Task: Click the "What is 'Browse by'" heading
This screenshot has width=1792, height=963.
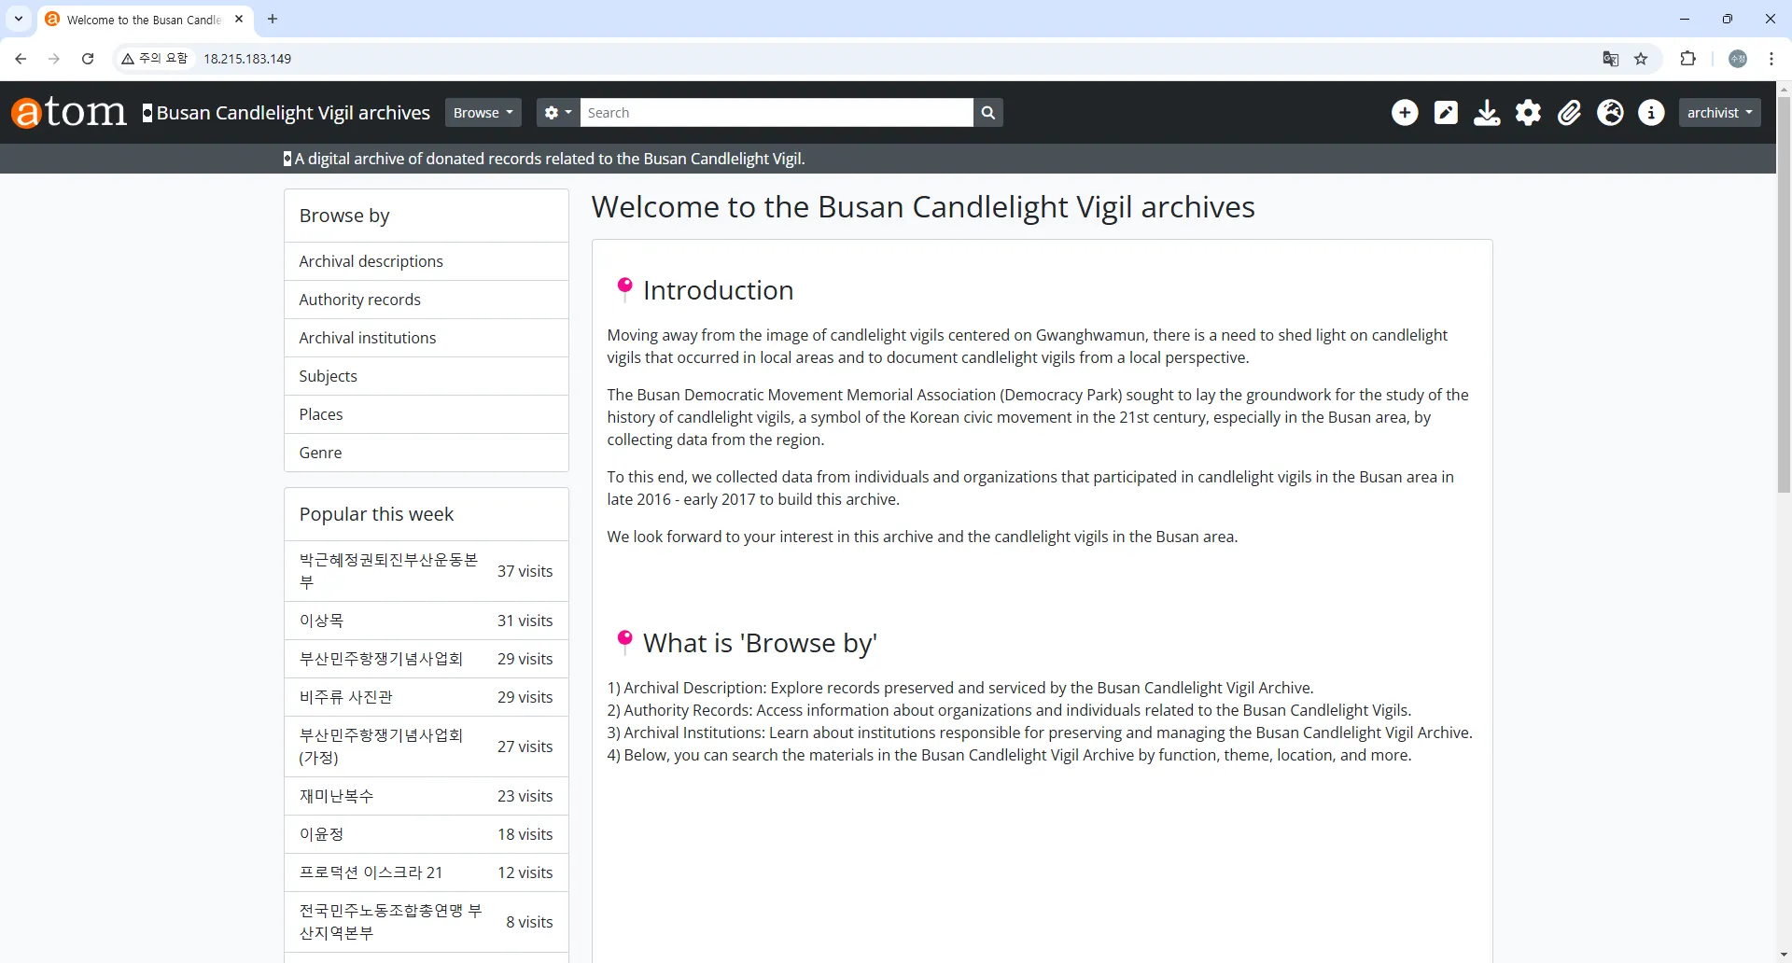Action: click(760, 643)
